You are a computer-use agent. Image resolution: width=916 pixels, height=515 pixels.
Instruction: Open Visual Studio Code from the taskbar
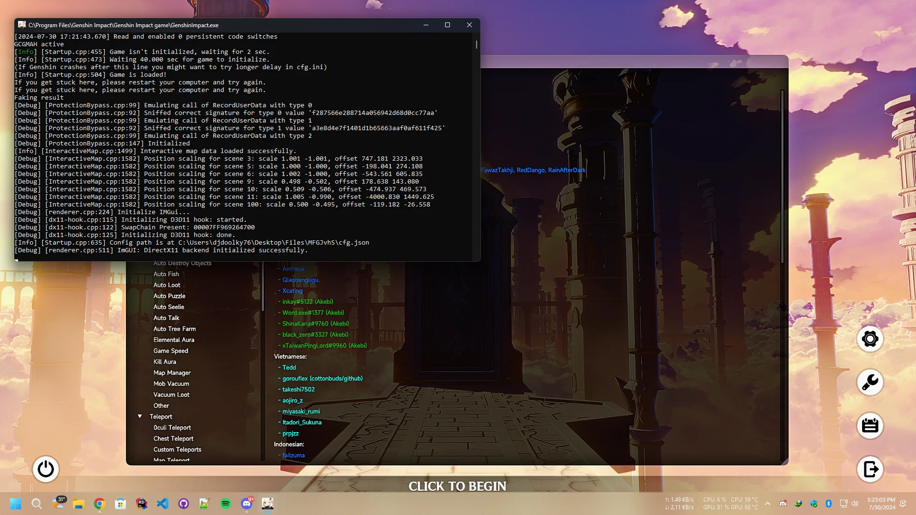coord(163,504)
